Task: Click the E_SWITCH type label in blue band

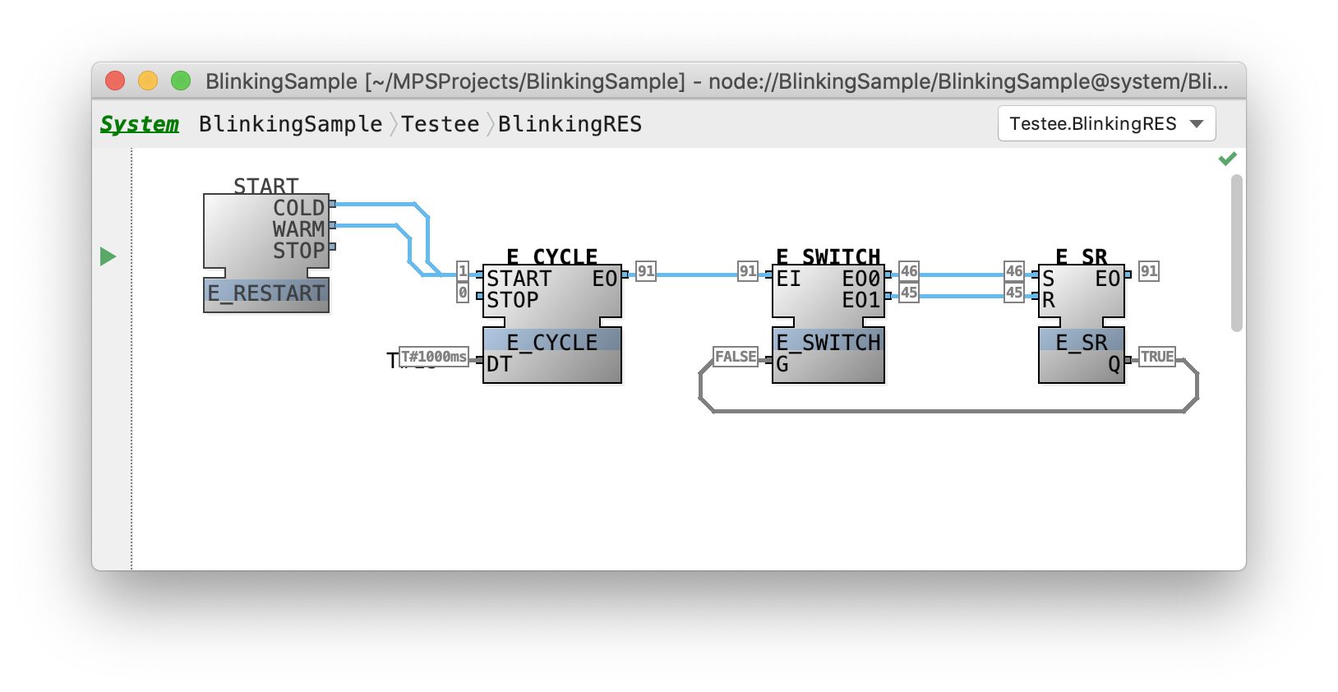Action: pos(828,342)
